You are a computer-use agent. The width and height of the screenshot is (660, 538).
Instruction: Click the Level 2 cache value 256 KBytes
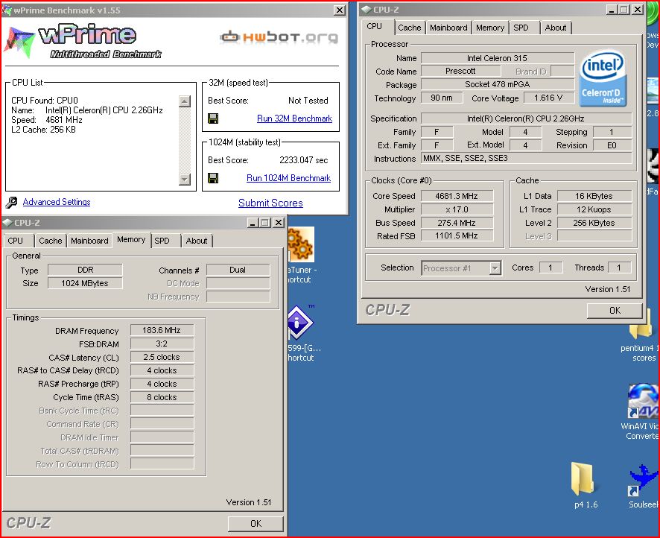click(594, 223)
